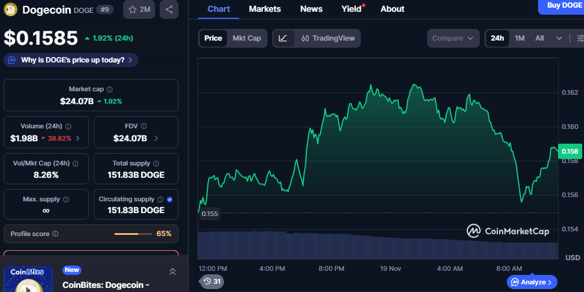Switch to the line chart icon
Image resolution: width=584 pixels, height=292 pixels.
click(x=283, y=38)
